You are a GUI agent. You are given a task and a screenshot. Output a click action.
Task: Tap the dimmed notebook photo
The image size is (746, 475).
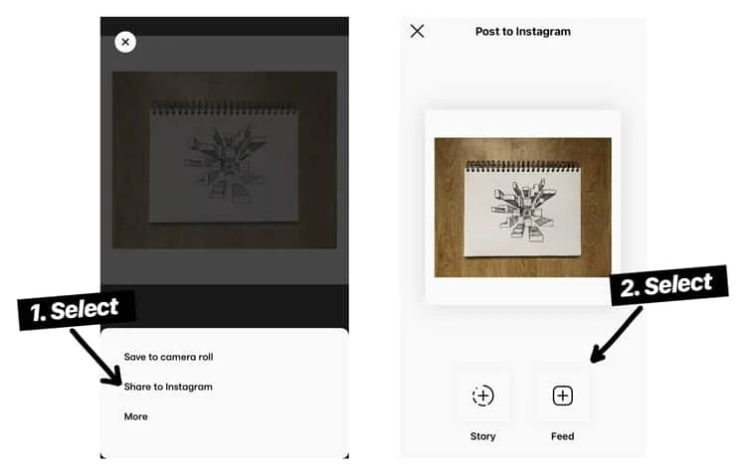(x=225, y=160)
